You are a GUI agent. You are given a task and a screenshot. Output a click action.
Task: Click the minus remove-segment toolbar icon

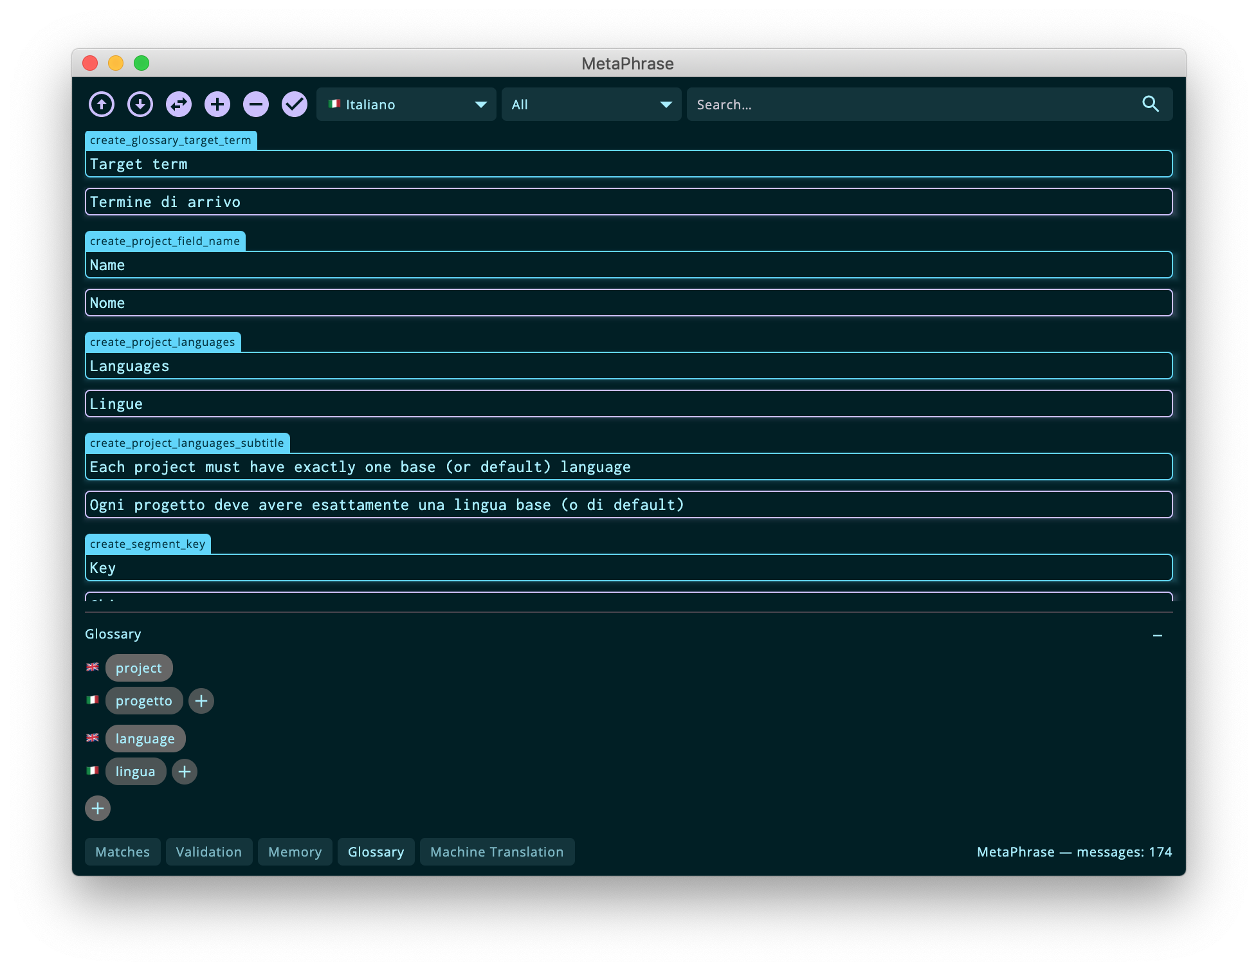point(256,104)
